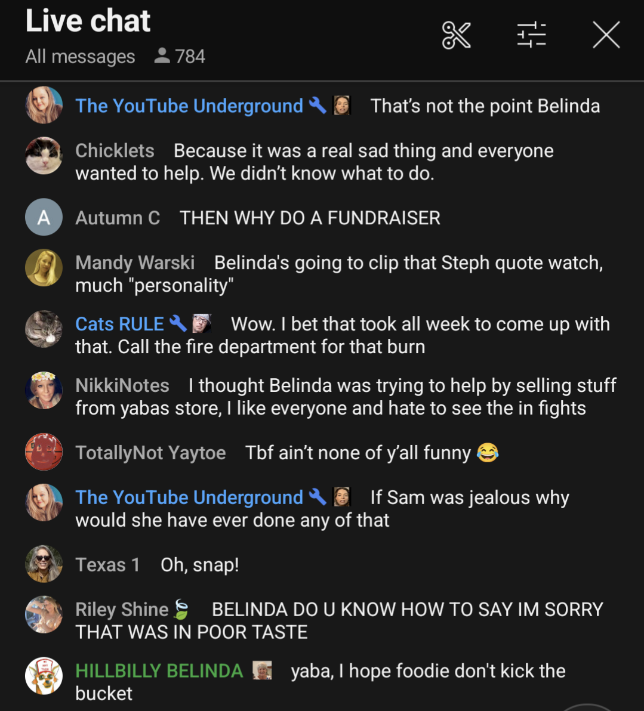Close the live chat panel
This screenshot has height=711, width=644.
[606, 35]
